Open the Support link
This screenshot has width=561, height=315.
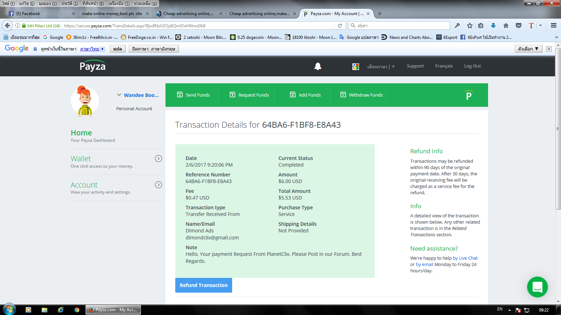(415, 66)
